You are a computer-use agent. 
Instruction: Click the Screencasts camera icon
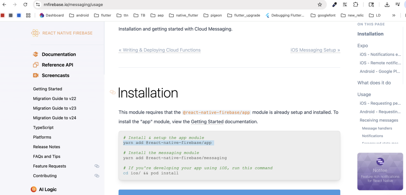point(35,75)
